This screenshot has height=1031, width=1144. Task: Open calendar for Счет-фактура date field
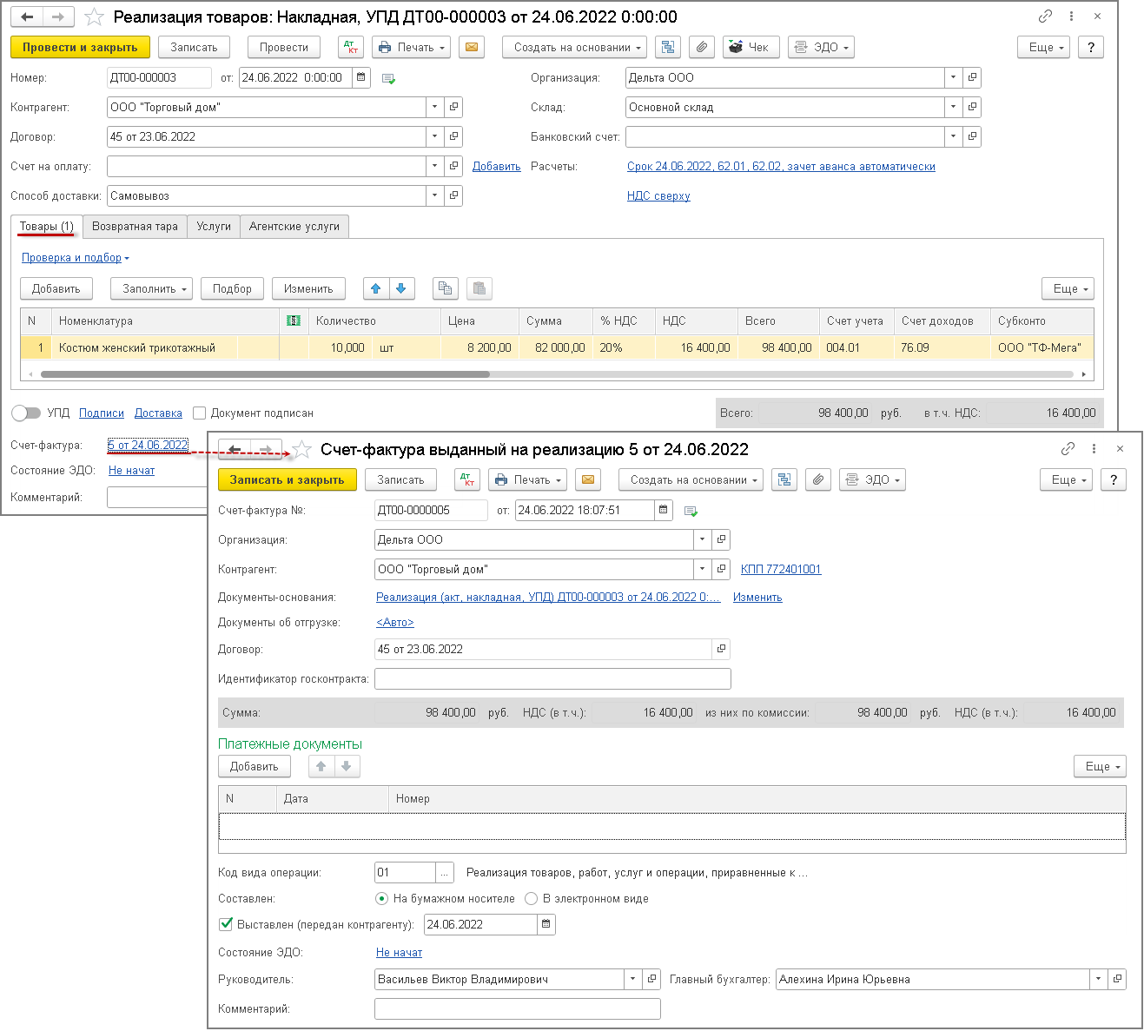(664, 510)
